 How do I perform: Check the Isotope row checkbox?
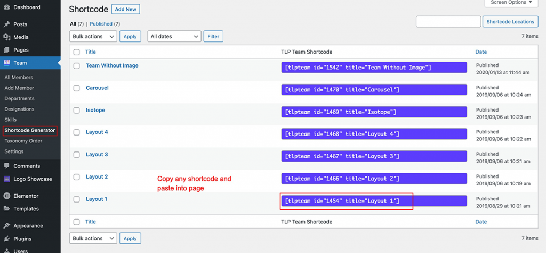[x=77, y=111]
